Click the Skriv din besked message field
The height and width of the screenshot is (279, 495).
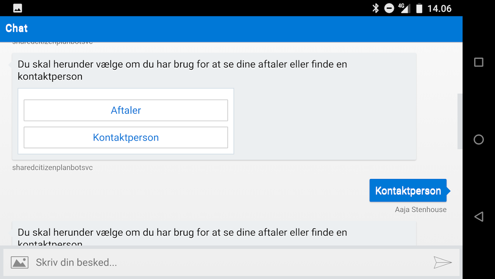pyautogui.click(x=230, y=262)
